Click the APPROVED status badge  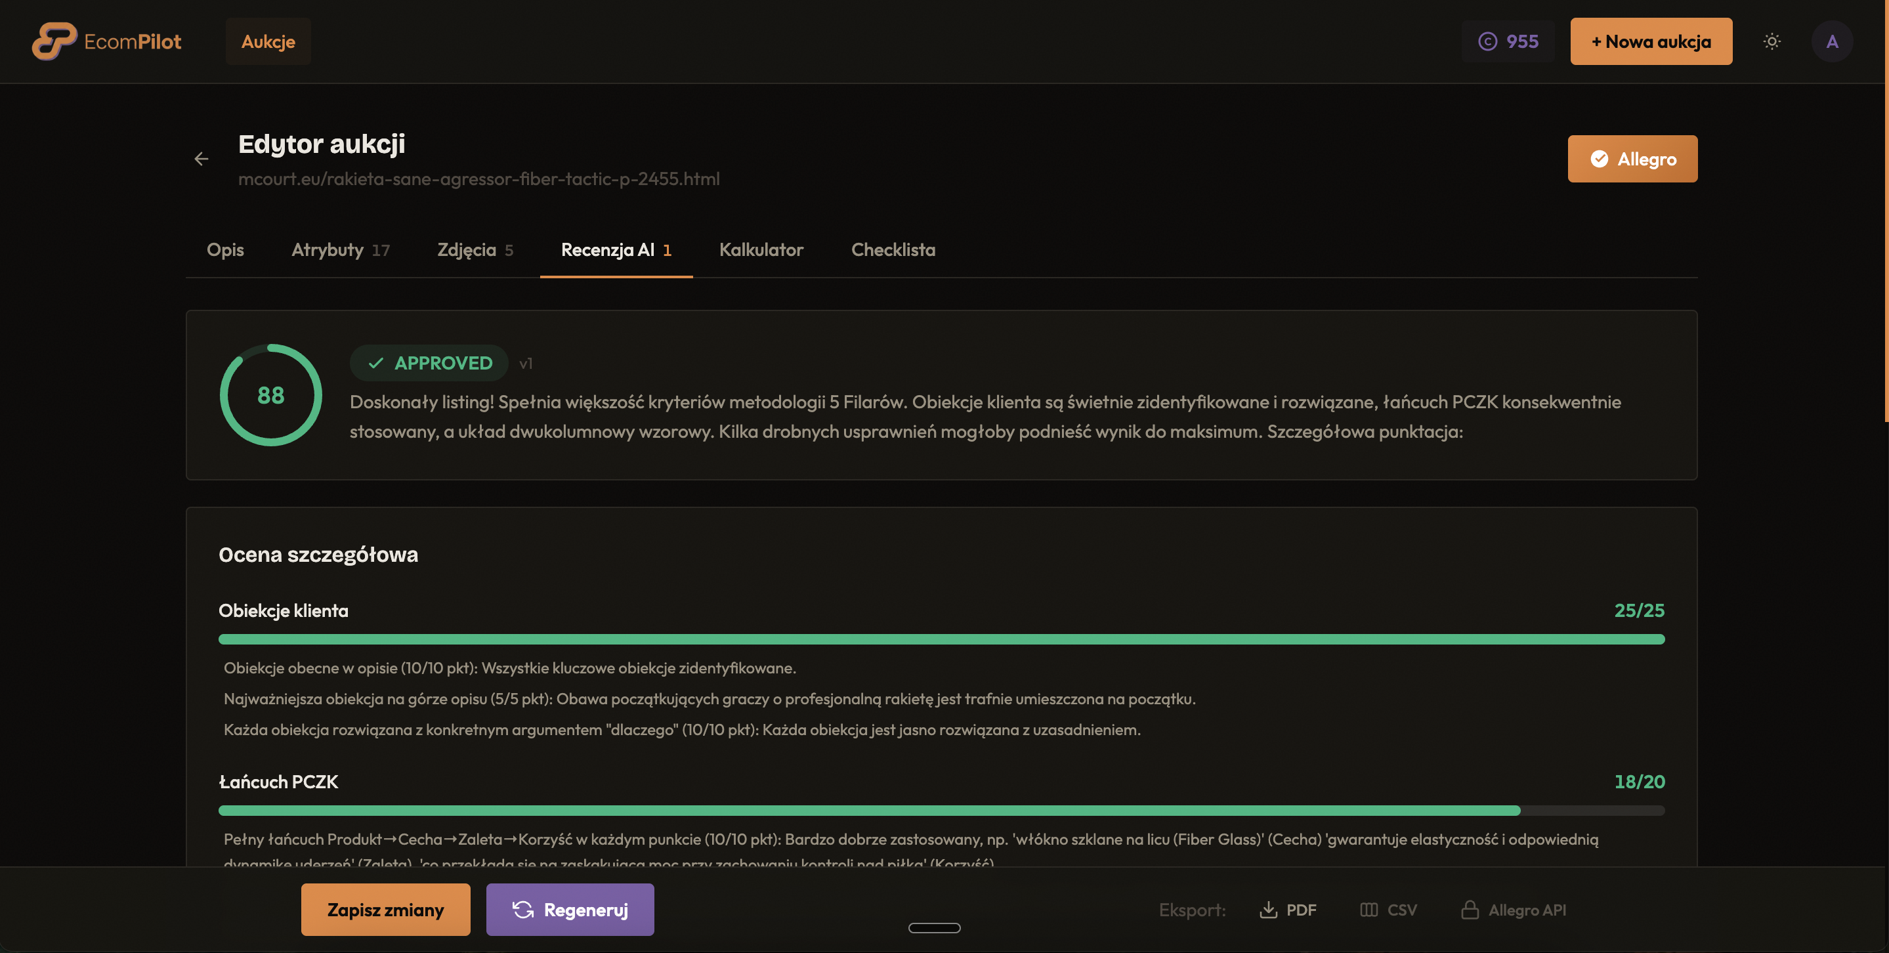428,362
